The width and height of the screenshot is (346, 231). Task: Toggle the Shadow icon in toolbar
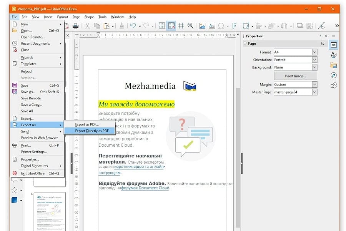coord(299,26)
